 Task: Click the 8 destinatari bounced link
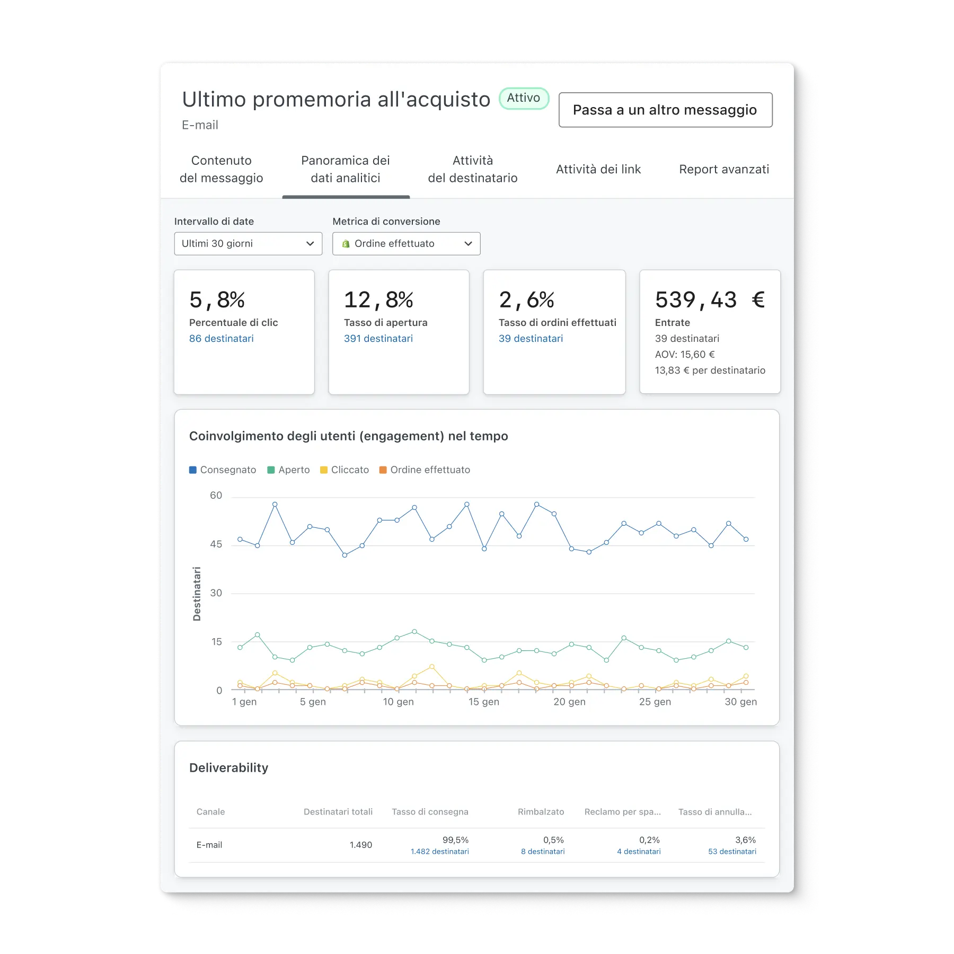543,852
